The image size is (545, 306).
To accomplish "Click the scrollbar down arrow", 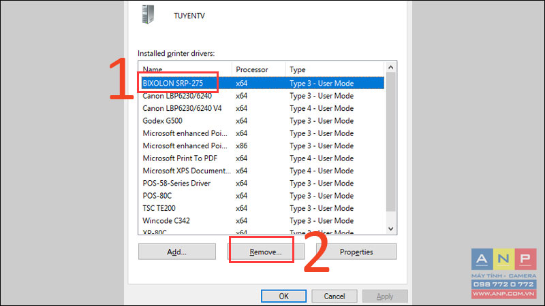I will coord(390,228).
